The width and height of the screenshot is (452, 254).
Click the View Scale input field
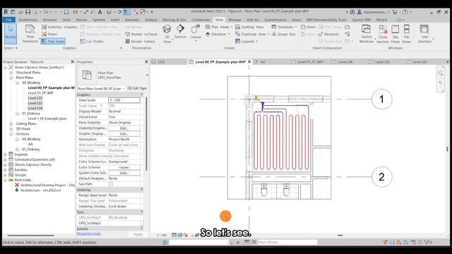coord(124,100)
